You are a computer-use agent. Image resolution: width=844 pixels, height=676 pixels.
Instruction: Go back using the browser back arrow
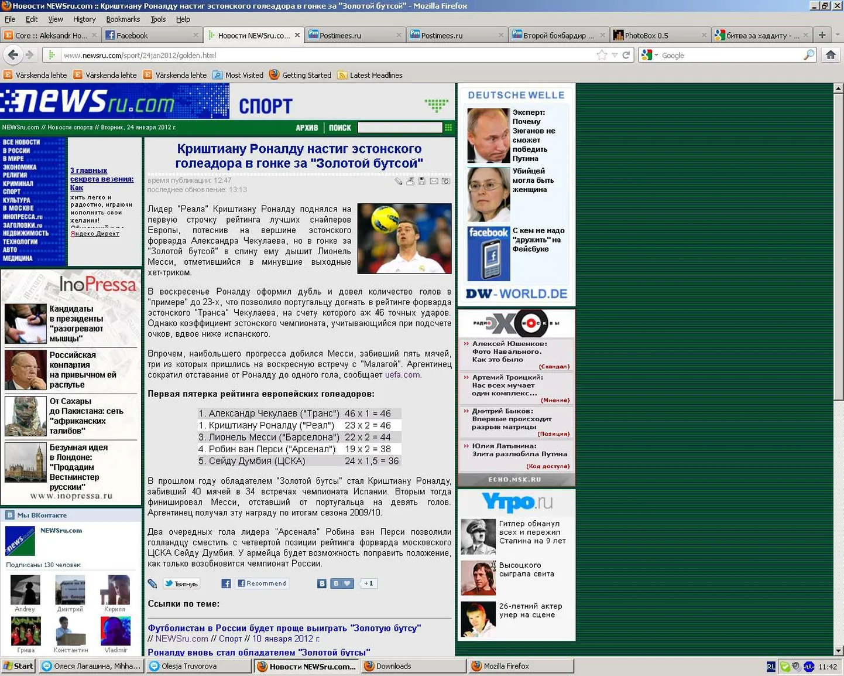point(13,55)
